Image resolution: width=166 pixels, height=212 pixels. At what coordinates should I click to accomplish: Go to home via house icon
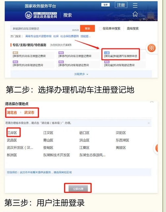point(135,14)
